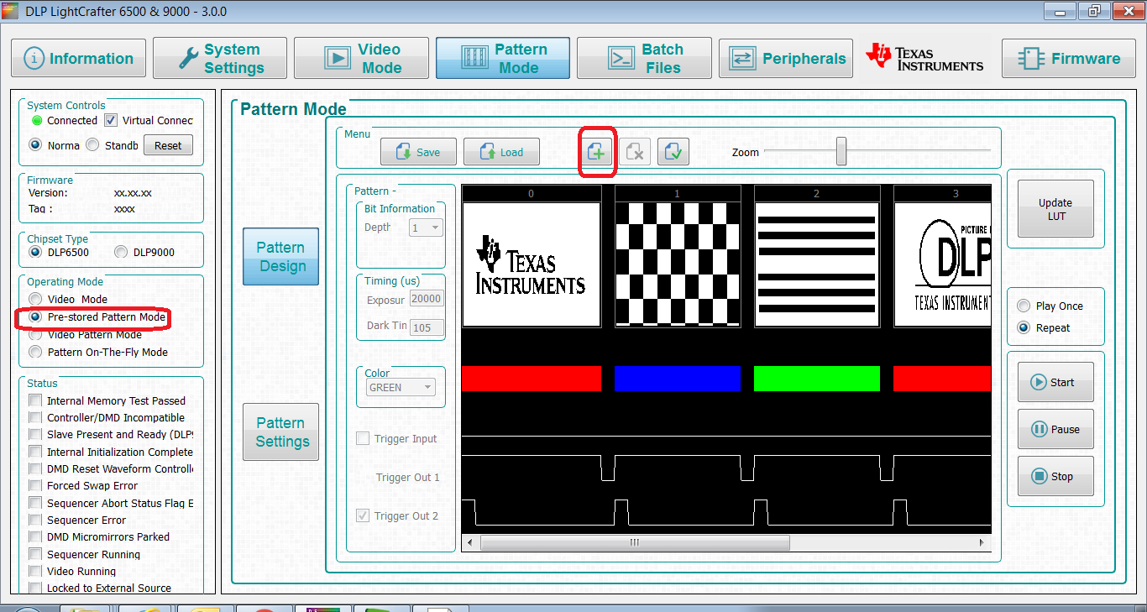Check Sequencer Running status box
This screenshot has height=612, width=1147.
[35, 554]
